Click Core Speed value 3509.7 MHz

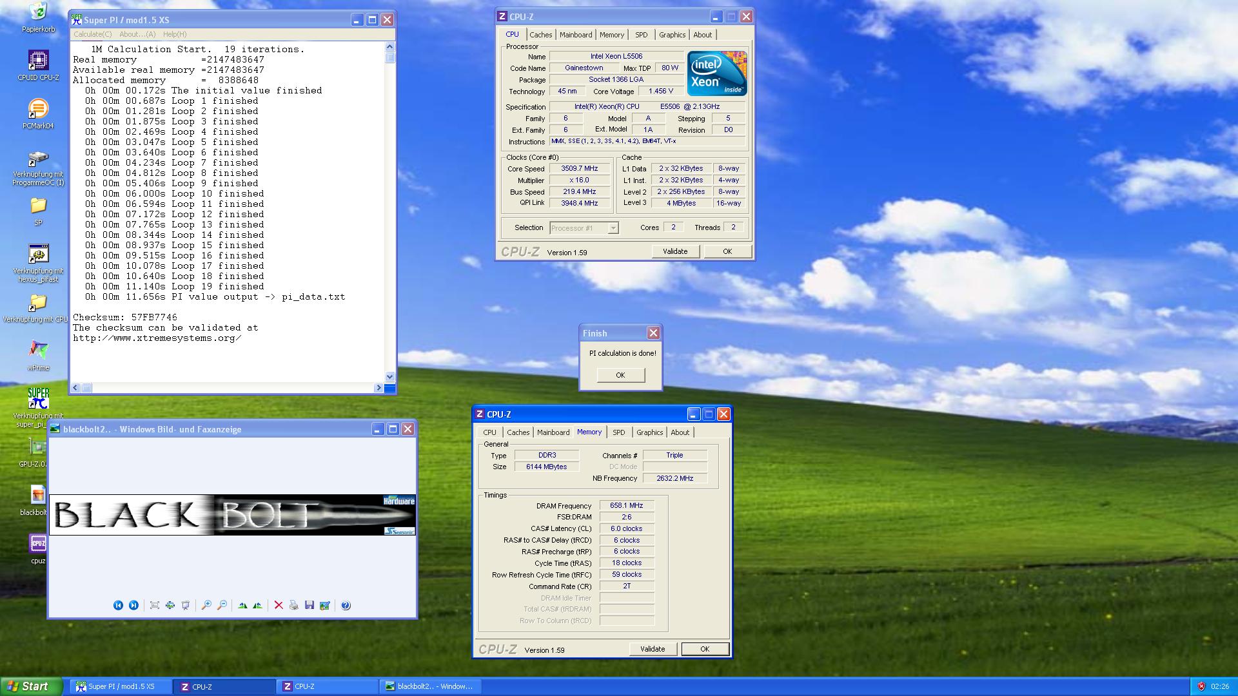[x=580, y=168]
